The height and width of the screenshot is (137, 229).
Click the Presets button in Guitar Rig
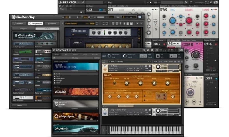[19, 105]
